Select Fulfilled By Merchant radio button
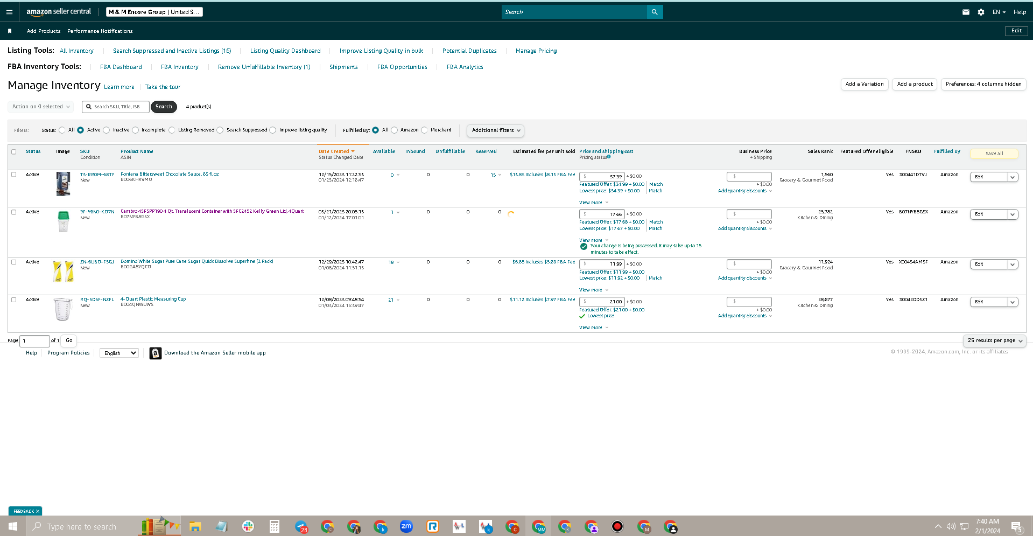 click(x=424, y=130)
